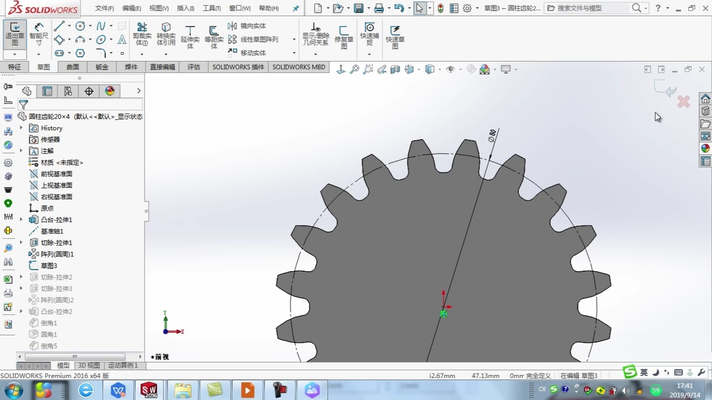Open the 工具(T) menu
The image size is (712, 400).
(x=211, y=8)
